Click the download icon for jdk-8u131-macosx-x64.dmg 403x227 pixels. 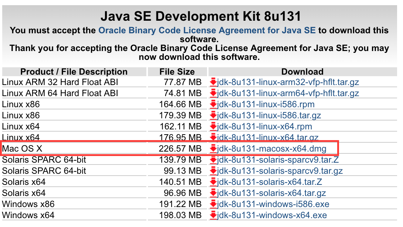pos(214,149)
